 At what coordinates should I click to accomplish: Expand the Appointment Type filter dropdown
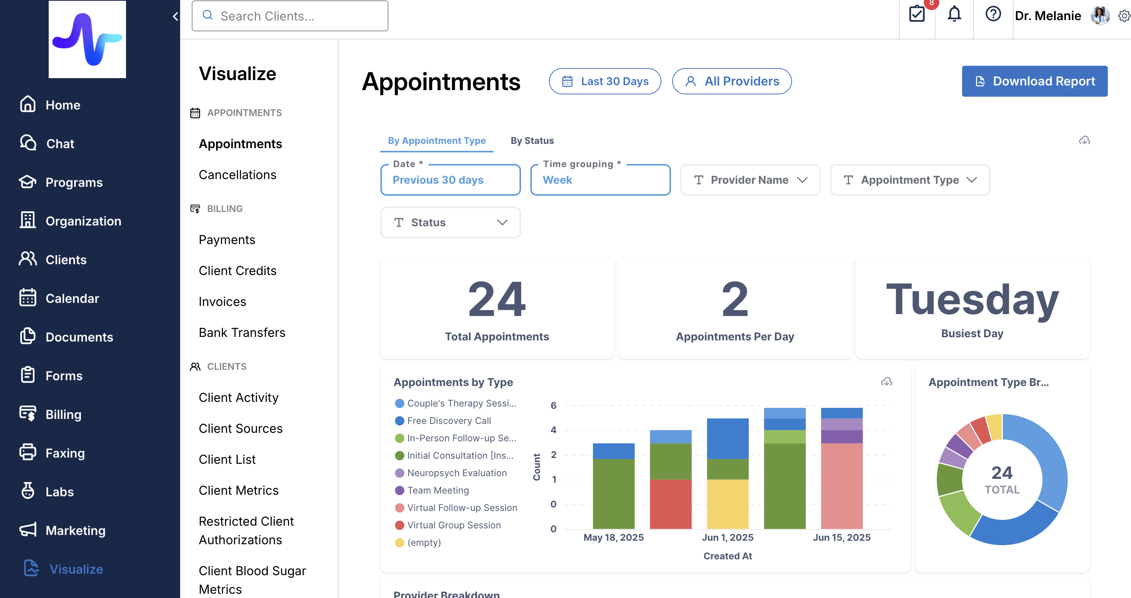tap(909, 180)
